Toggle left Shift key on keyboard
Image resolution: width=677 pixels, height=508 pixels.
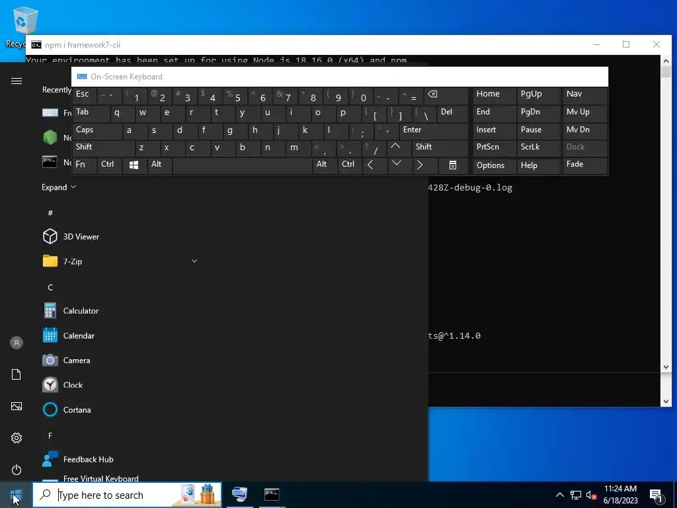[104, 148]
